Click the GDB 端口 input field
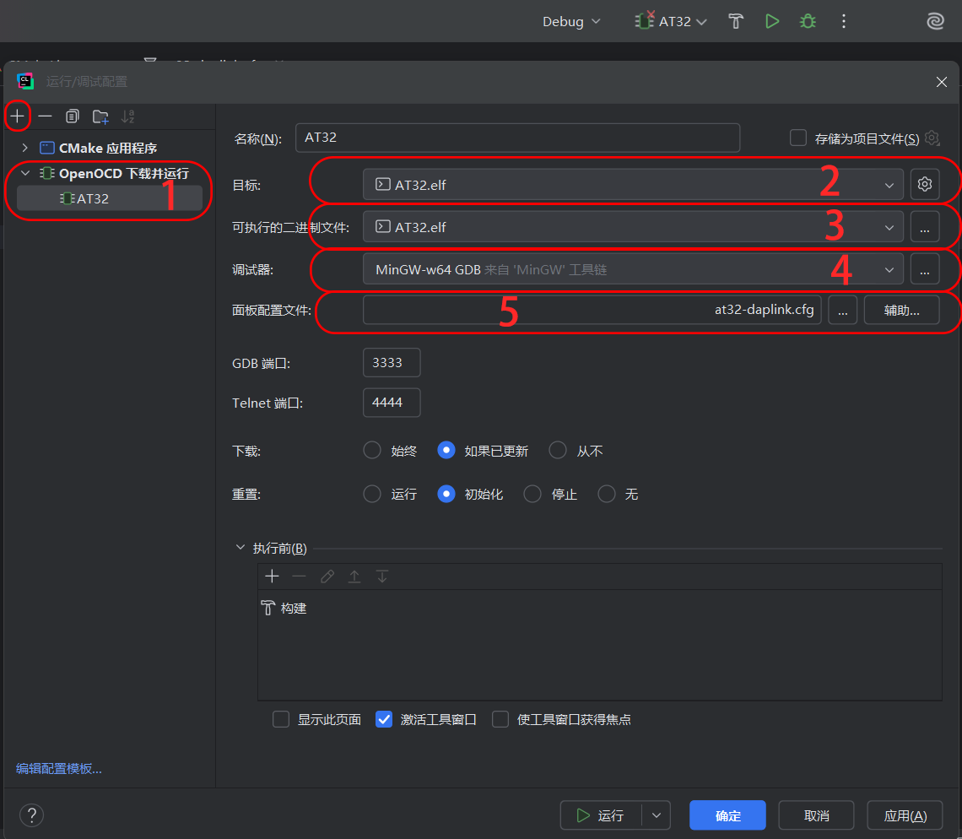This screenshot has width=962, height=839. (x=392, y=362)
